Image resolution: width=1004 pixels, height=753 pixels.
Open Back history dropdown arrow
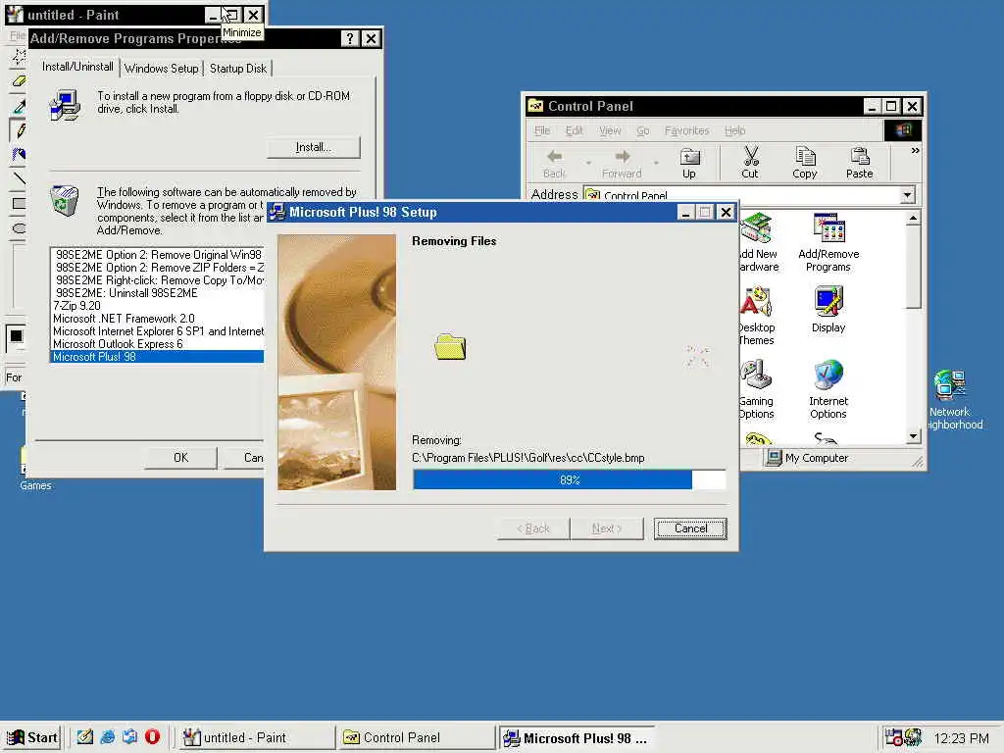pyautogui.click(x=588, y=163)
